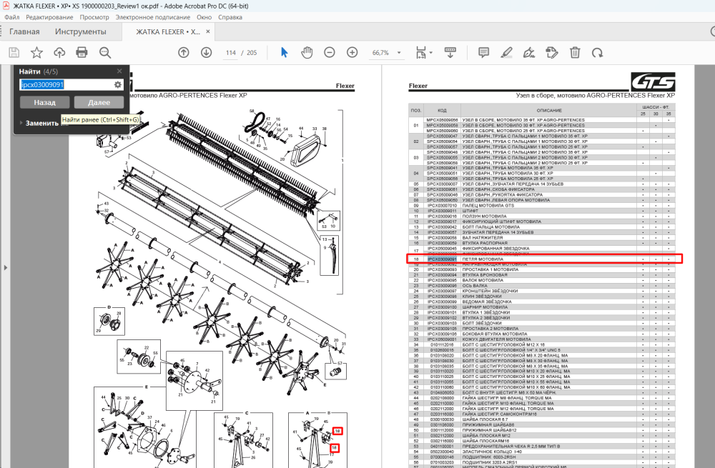Click the Далее find button
This screenshot has height=468, width=715.
[x=99, y=102]
